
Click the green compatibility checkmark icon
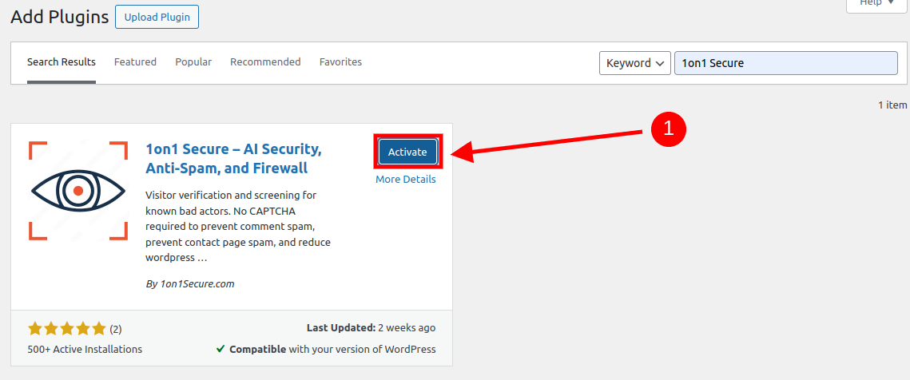(x=221, y=349)
